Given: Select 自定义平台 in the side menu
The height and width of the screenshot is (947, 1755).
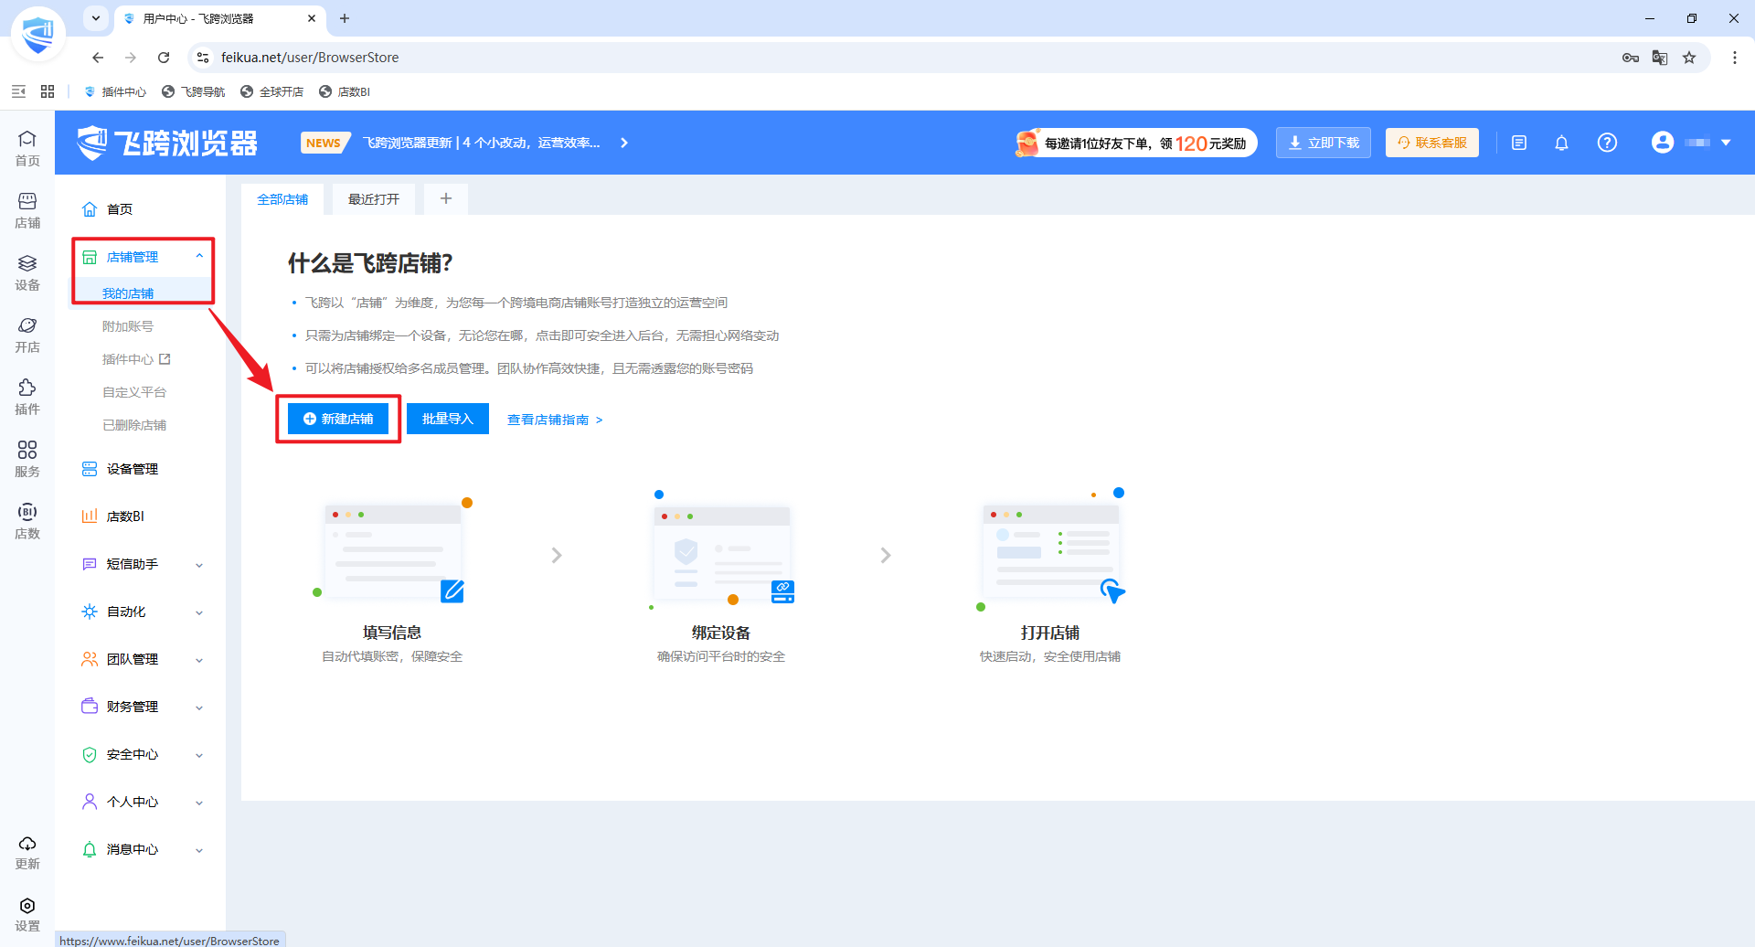Looking at the screenshot, I should click(x=134, y=392).
